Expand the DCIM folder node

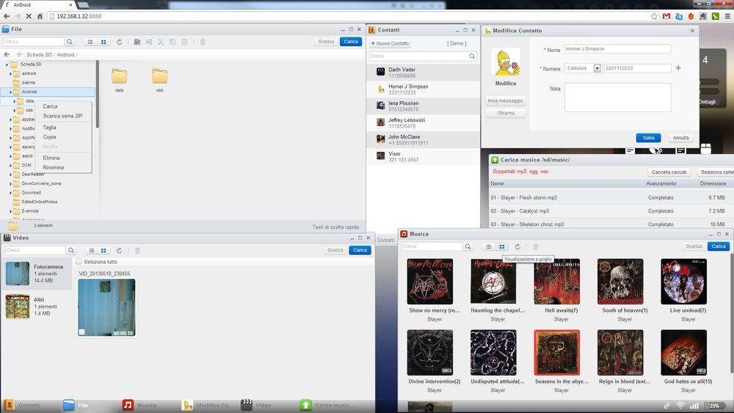(10, 165)
